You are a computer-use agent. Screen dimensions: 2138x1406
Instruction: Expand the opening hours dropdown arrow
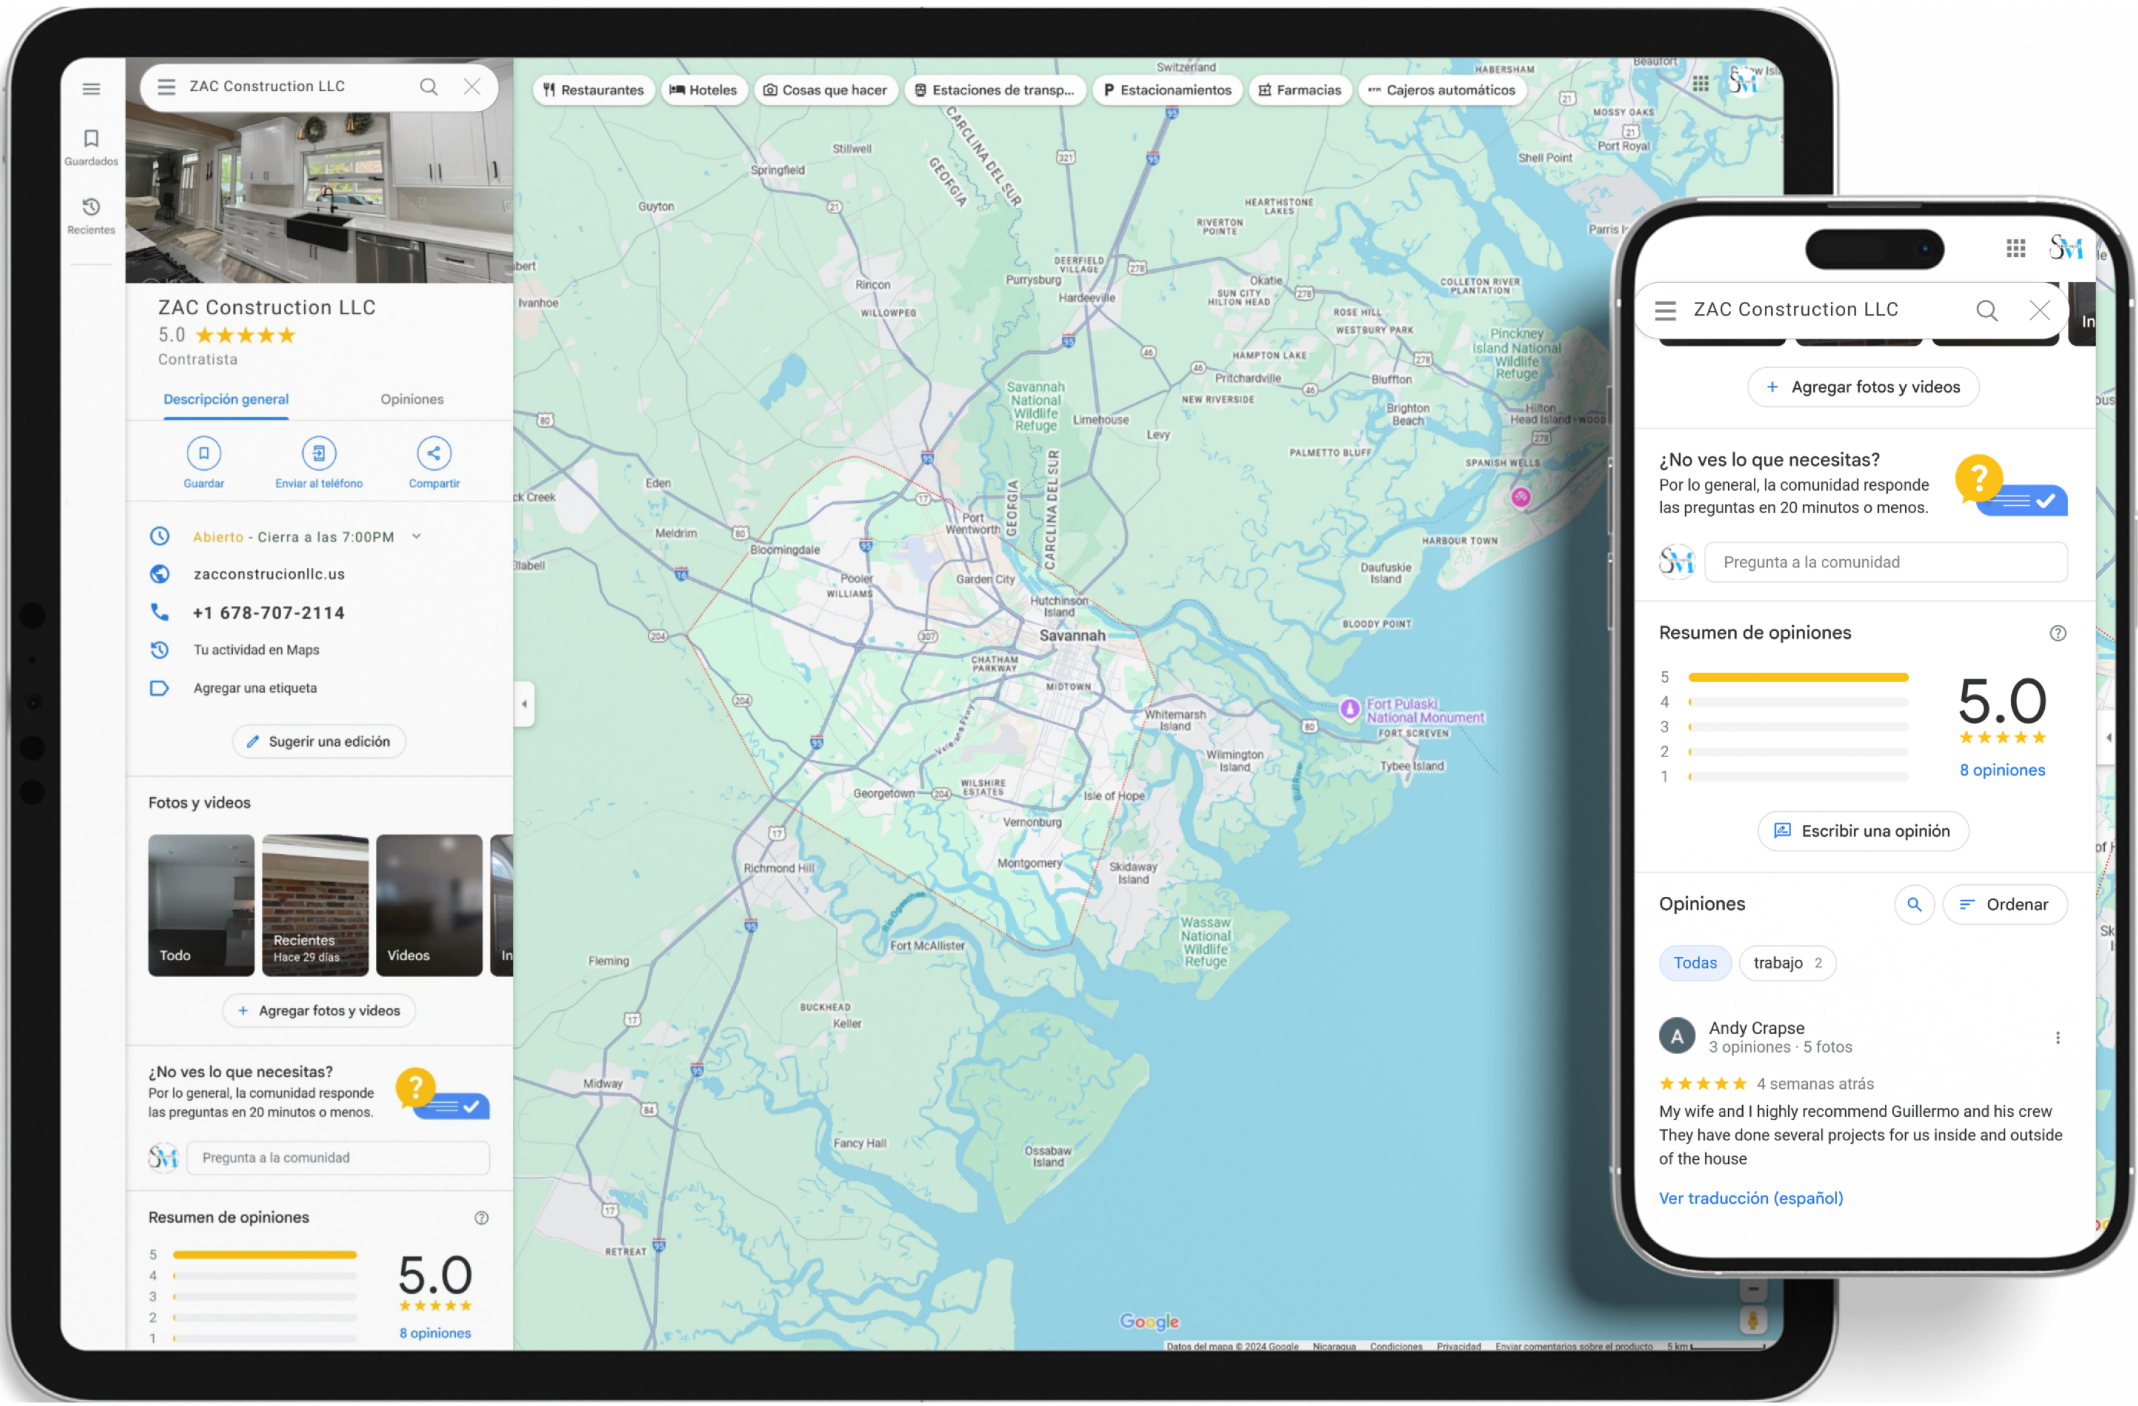417,537
